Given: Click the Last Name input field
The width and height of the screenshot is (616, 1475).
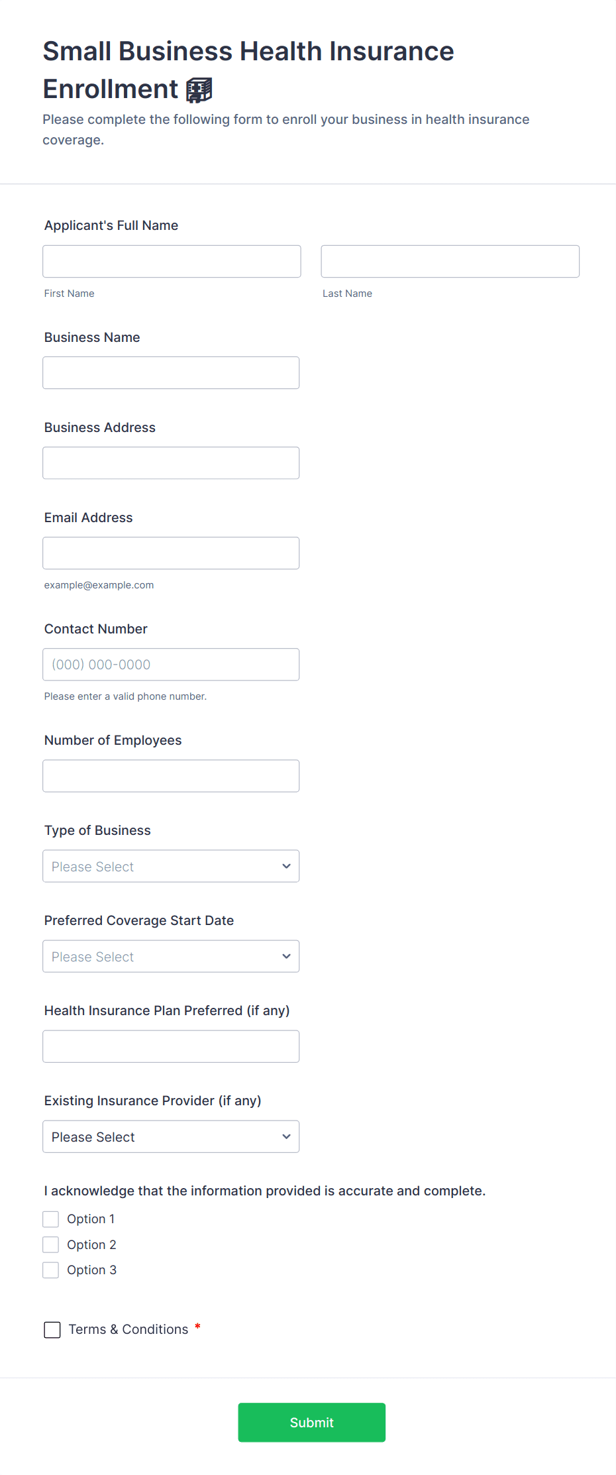Looking at the screenshot, I should coord(450,261).
